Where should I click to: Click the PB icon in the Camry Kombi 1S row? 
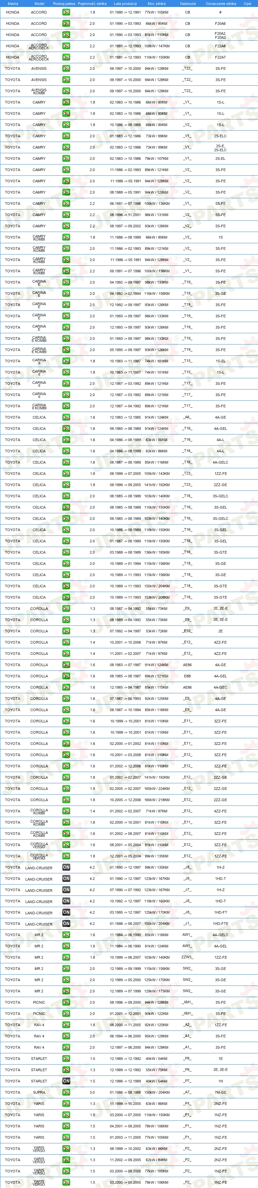pyautogui.click(x=66, y=238)
